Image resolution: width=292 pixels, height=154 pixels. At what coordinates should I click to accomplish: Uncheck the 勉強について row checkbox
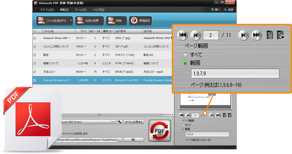35,63
